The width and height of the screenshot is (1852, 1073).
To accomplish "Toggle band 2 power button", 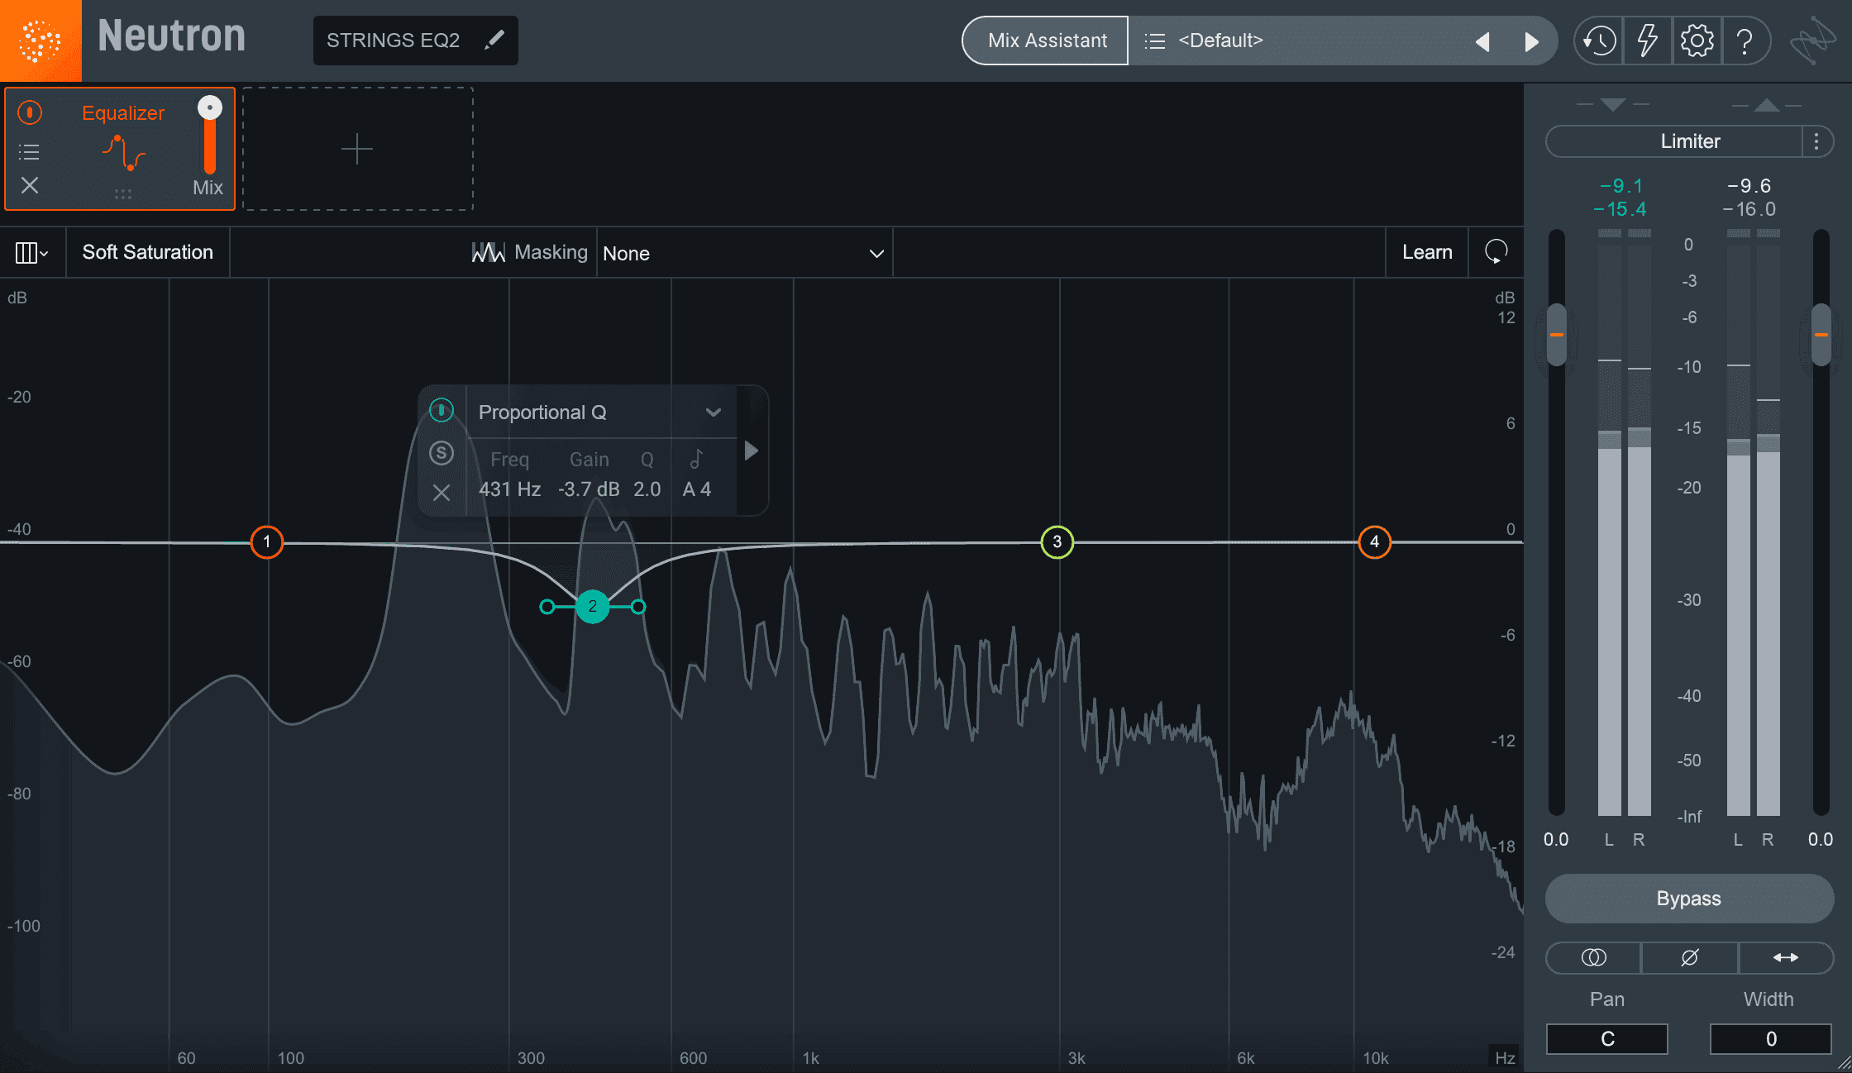I will pyautogui.click(x=442, y=410).
